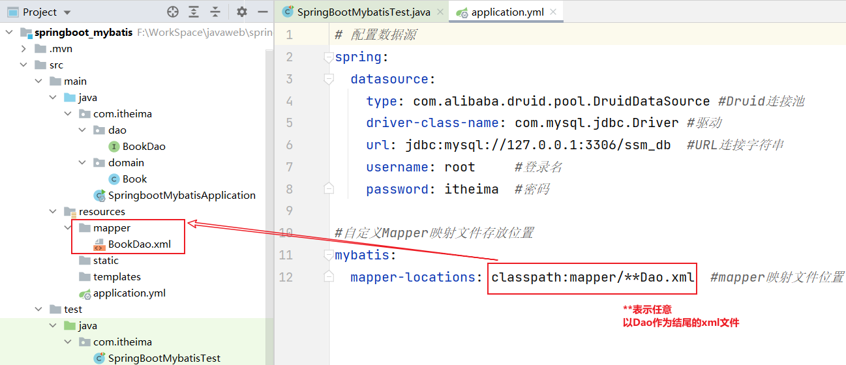The image size is (846, 365).
Task: Click the src folder icon
Action: [40, 65]
